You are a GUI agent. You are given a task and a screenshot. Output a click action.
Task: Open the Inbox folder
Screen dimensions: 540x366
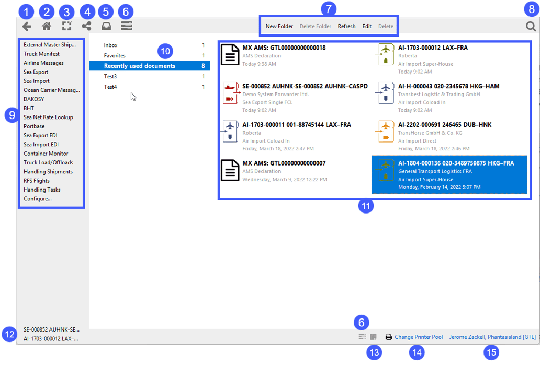pyautogui.click(x=110, y=45)
